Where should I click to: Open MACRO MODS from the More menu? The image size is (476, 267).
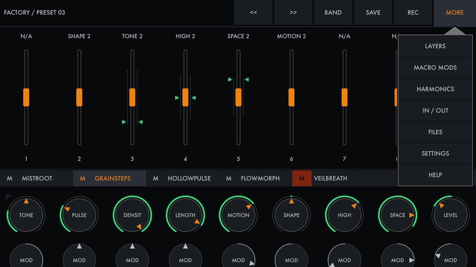click(x=435, y=68)
